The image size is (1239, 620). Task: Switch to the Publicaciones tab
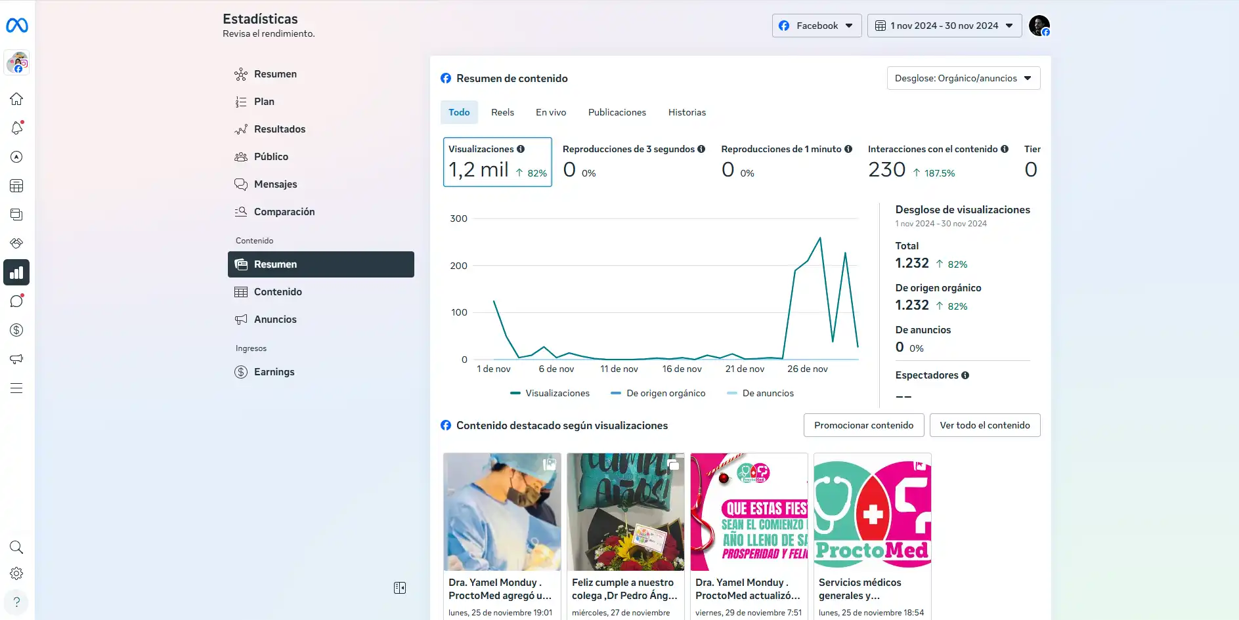[x=617, y=112]
